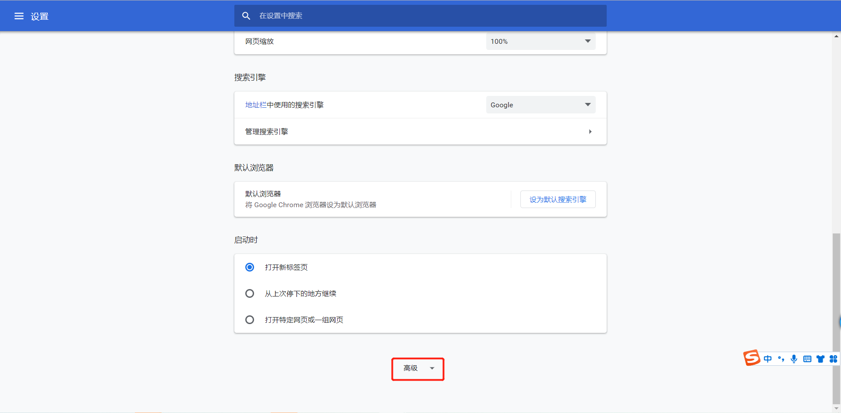Click the search magnifier icon
Viewport: 841px width, 413px height.
tap(246, 16)
